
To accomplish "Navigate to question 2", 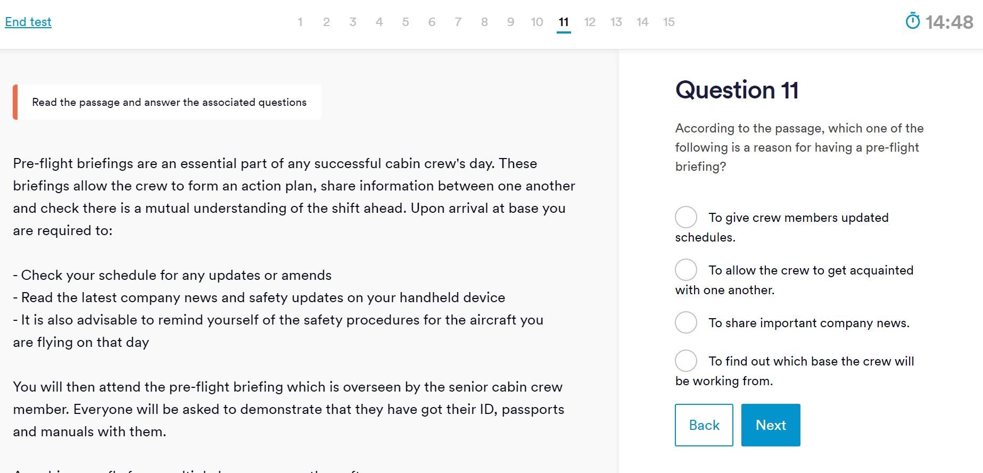I will coord(326,22).
